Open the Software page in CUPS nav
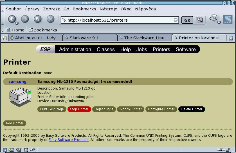236x153 pixels. 186,49
